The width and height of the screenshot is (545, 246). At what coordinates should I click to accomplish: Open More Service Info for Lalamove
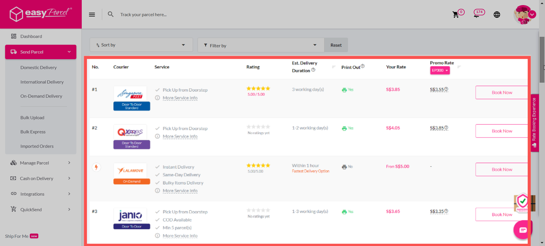pos(180,191)
